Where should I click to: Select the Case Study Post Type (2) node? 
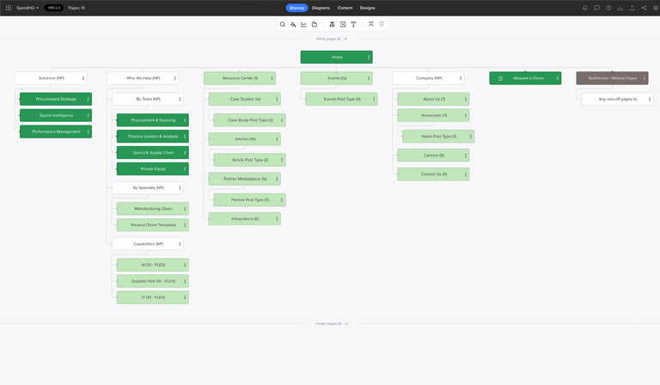[249, 120]
